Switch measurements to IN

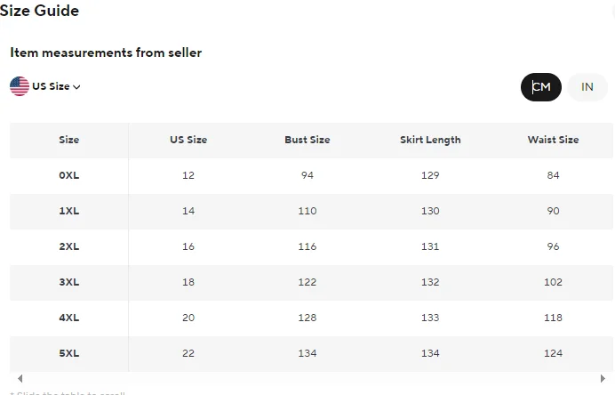pyautogui.click(x=587, y=87)
